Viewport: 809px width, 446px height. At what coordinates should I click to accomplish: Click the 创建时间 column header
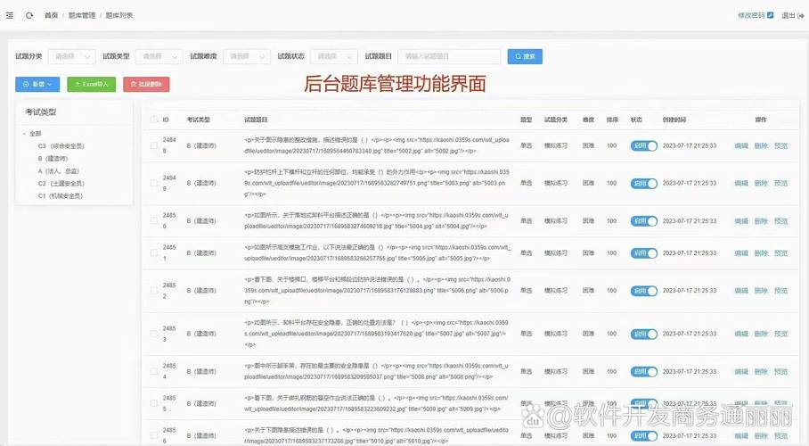[674, 120]
